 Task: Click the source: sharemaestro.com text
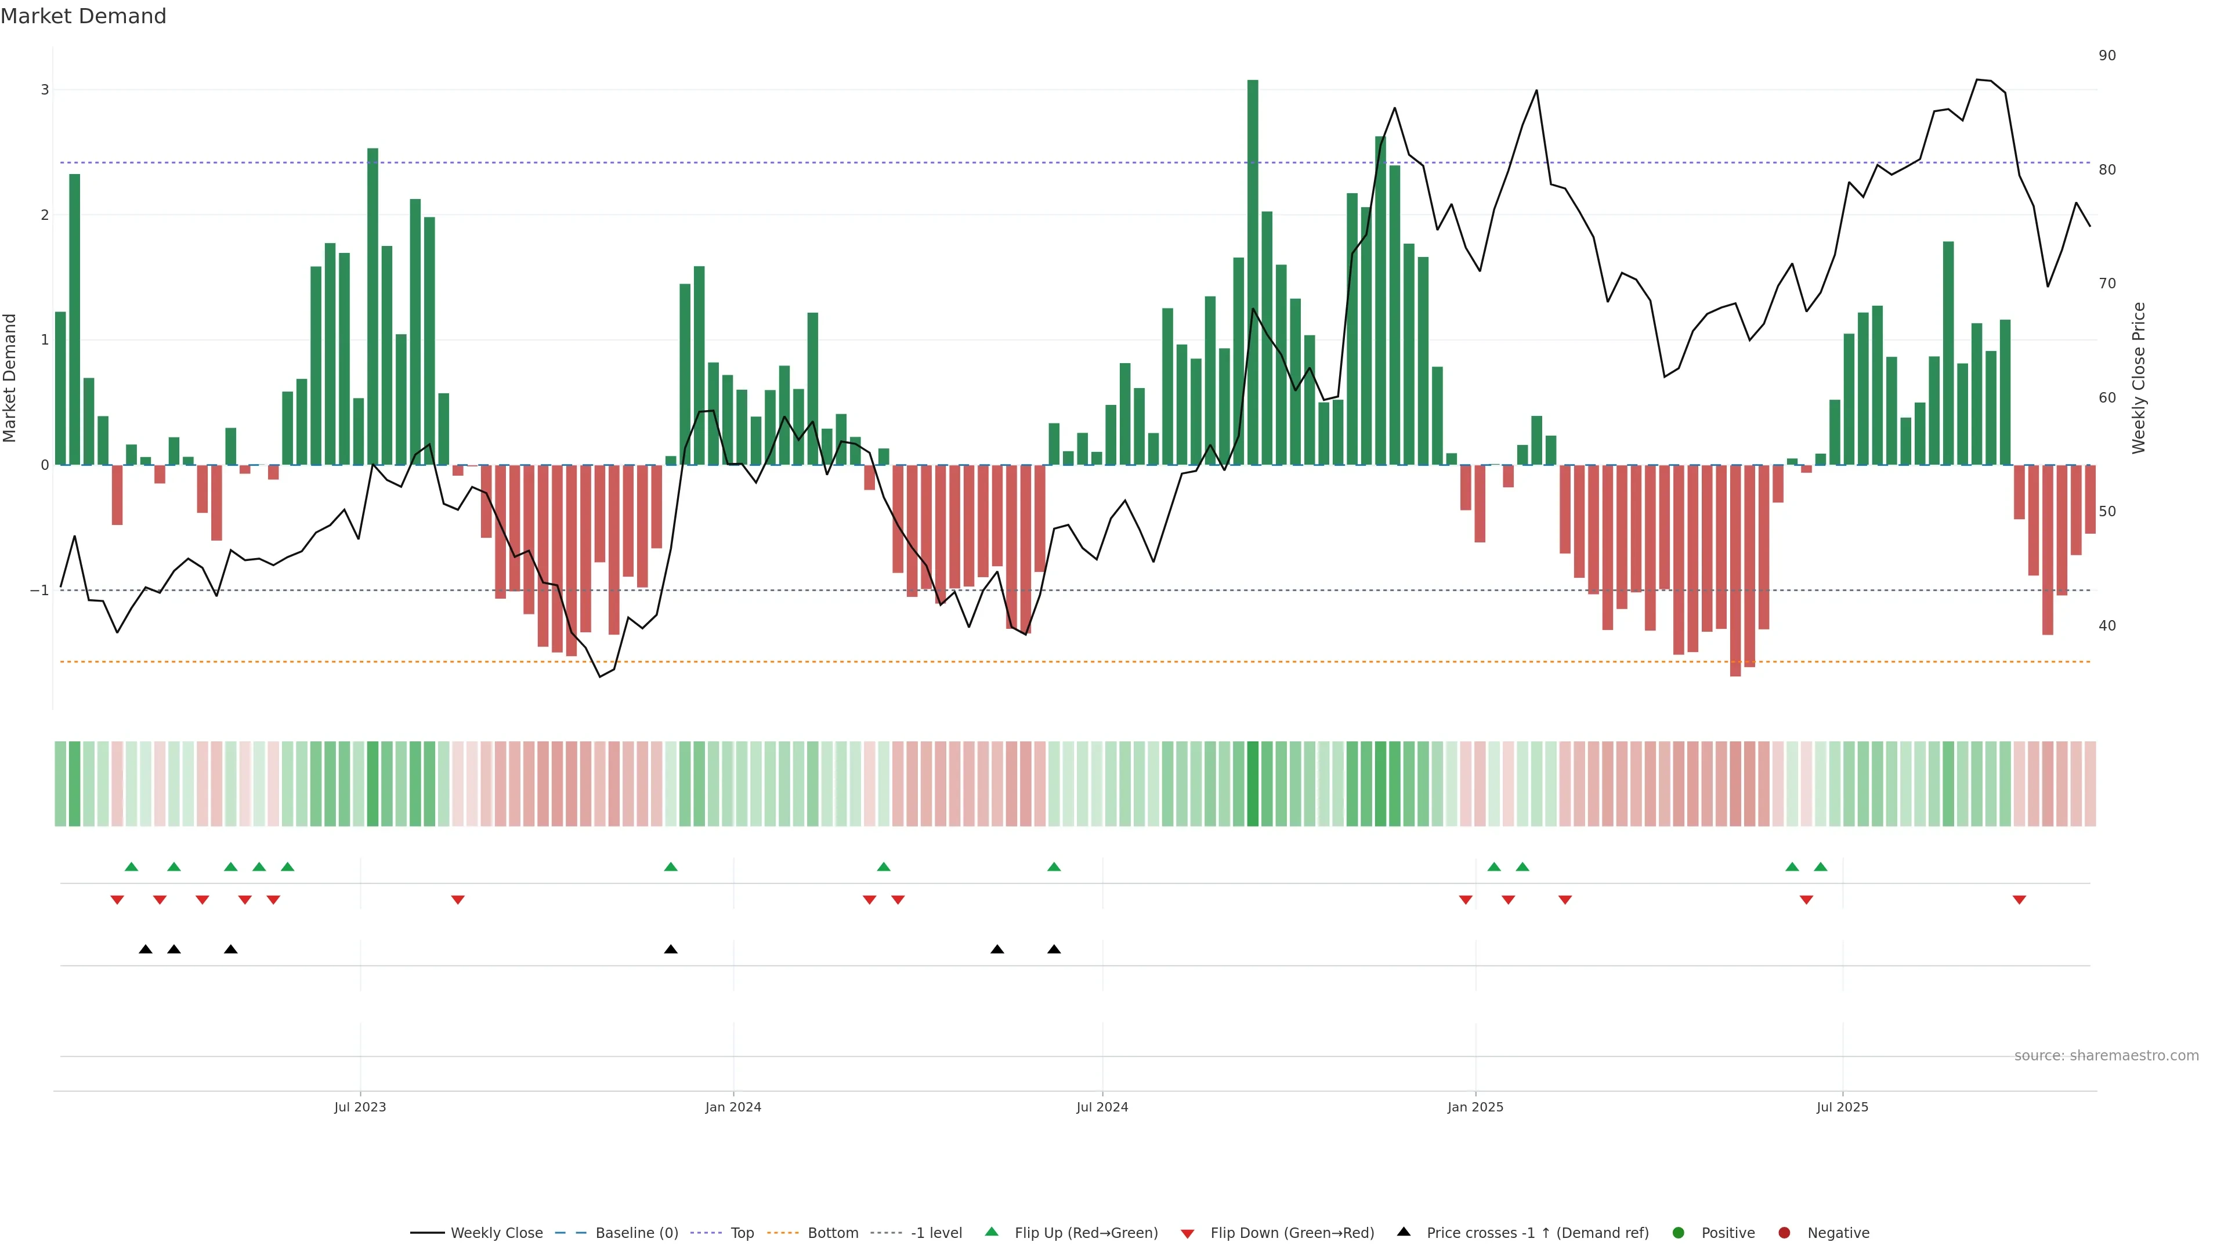click(2106, 1056)
